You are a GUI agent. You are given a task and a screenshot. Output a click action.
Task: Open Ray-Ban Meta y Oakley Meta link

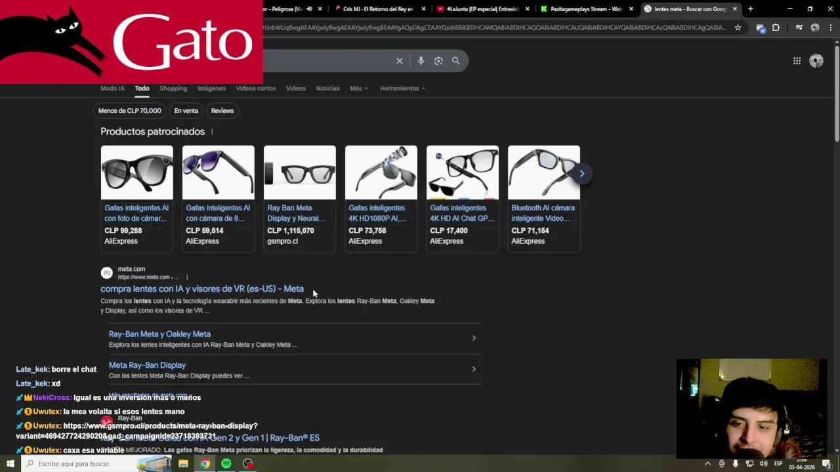click(x=159, y=334)
